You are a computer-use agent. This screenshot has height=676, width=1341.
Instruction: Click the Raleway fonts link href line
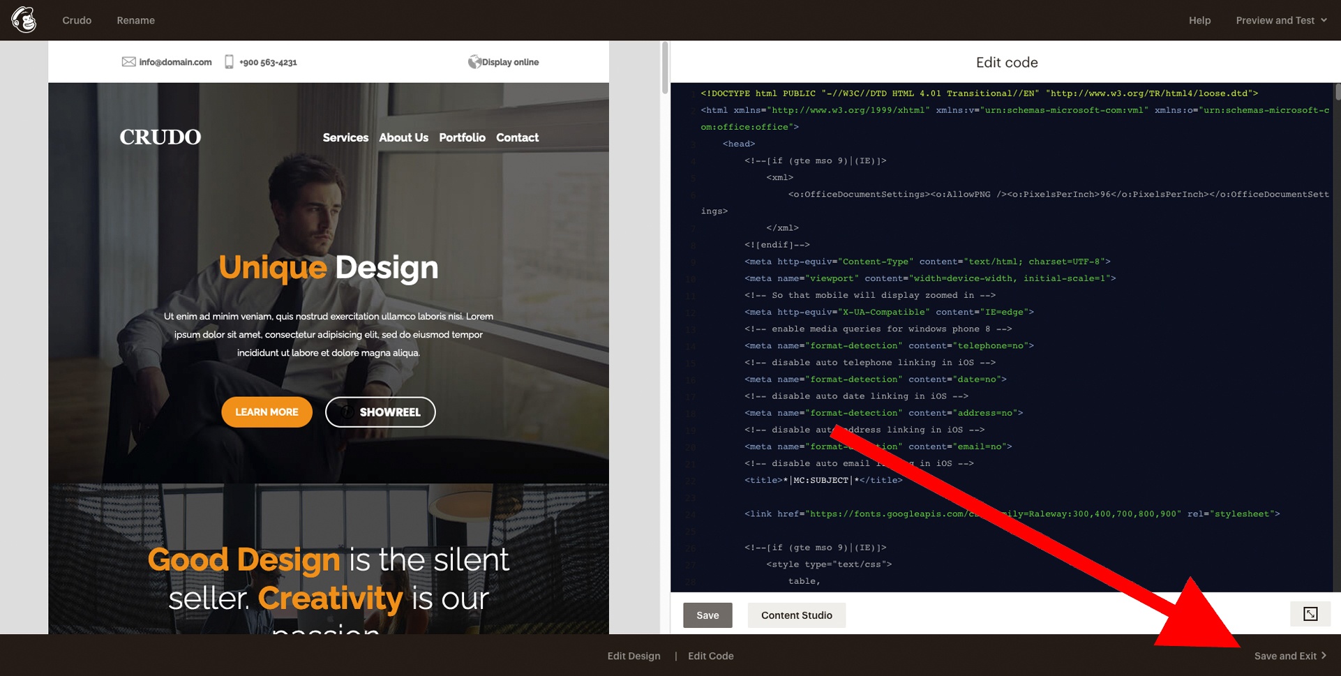click(1012, 513)
